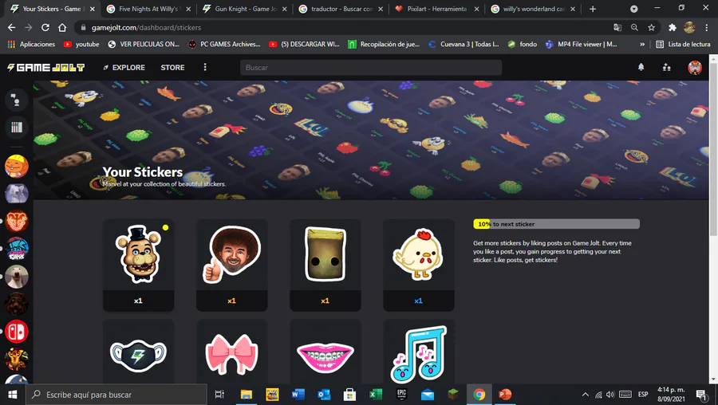Viewport: 718px width, 405px height.
Task: Select the face mask sticker
Action: click(x=138, y=352)
